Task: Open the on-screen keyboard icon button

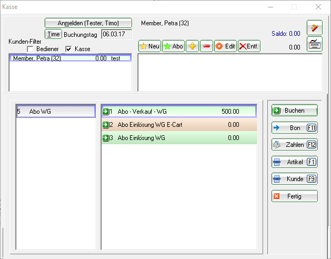Action: 315,44
